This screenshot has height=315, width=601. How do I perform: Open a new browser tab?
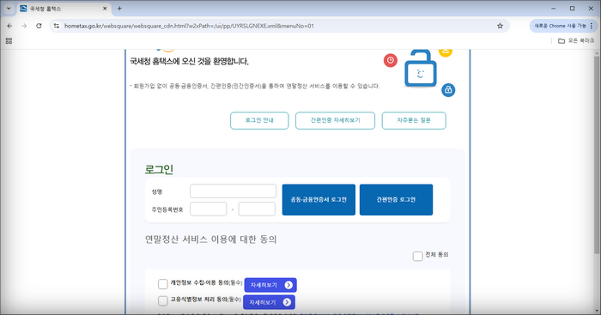tap(119, 9)
